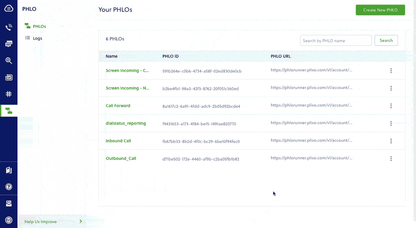Screen dimensions: 416x228
Task: Open the documentation book icon
Action: coord(9,170)
